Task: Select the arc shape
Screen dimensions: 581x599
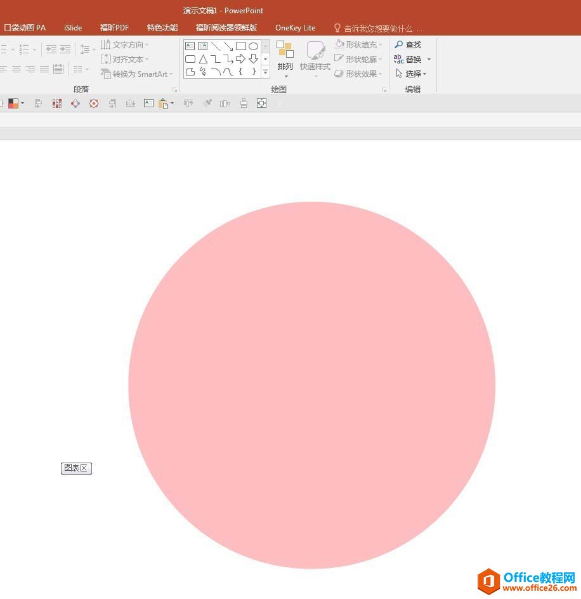Action: (216, 72)
